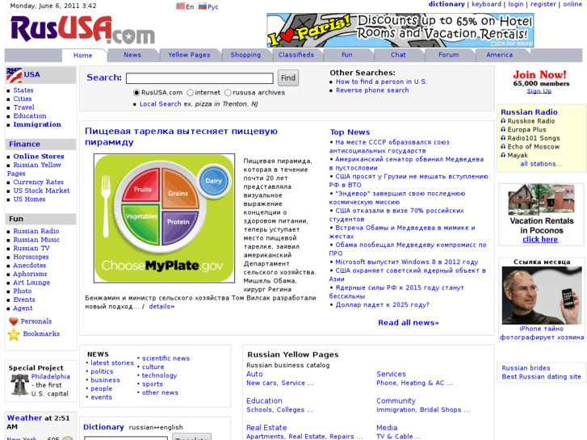Open 'Microsoft выпустит Windows 8' news link

coord(407,262)
